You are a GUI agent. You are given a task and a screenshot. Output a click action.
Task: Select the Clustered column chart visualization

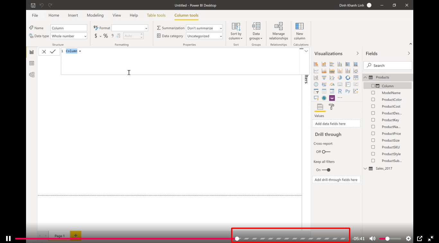pos(340,64)
